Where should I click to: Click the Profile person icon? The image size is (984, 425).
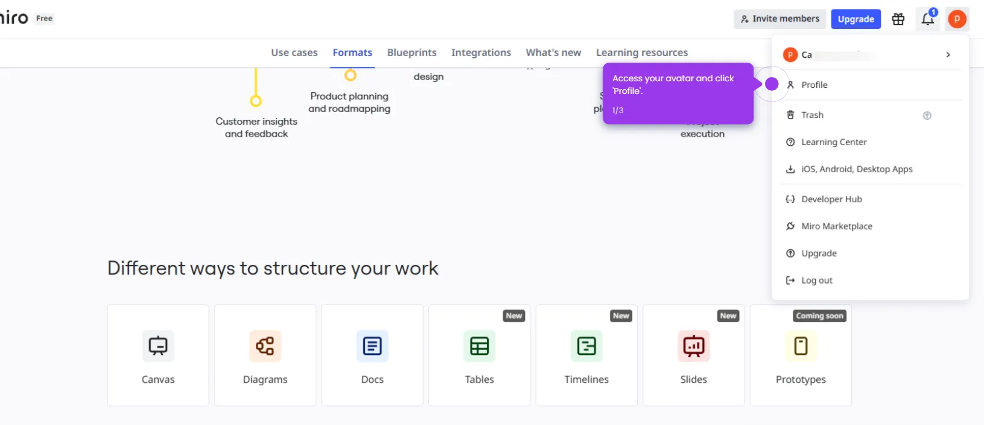[x=790, y=85]
